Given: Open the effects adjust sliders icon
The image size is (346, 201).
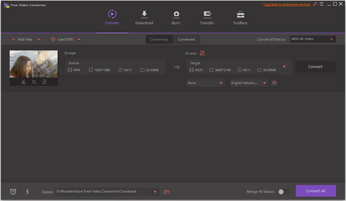Looking at the screenshot, I should (x=44, y=82).
